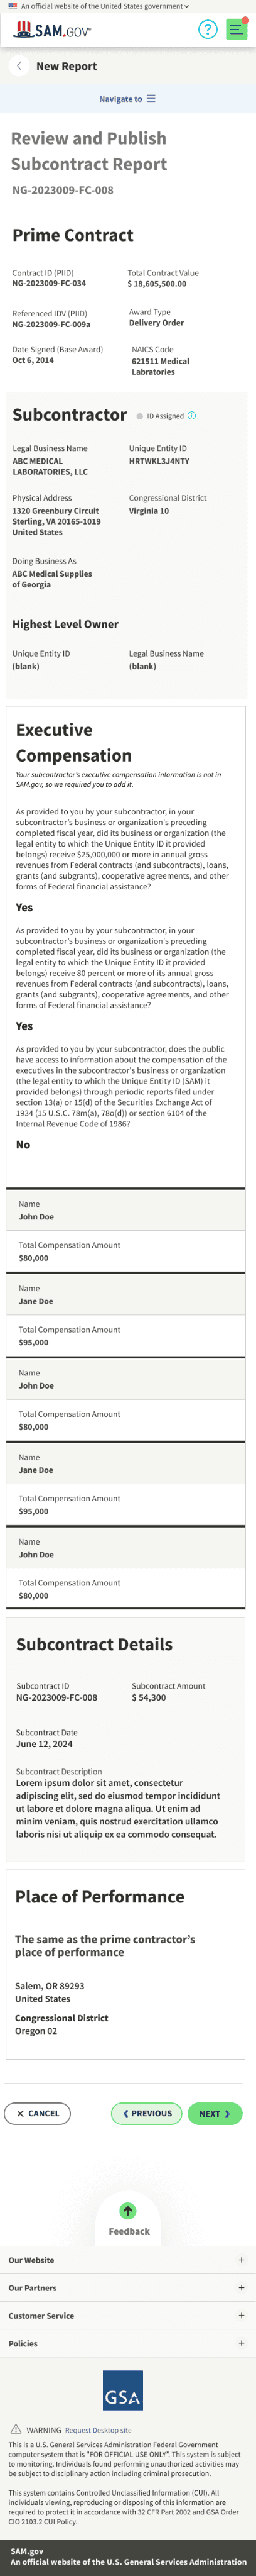Click the US flag icon in banner
The height and width of the screenshot is (2576, 256).
pyautogui.click(x=13, y=6)
